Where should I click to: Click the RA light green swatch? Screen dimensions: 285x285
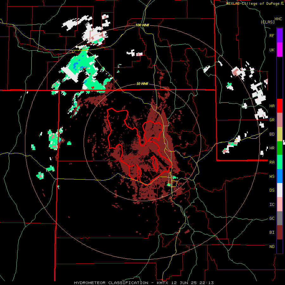[280, 162]
